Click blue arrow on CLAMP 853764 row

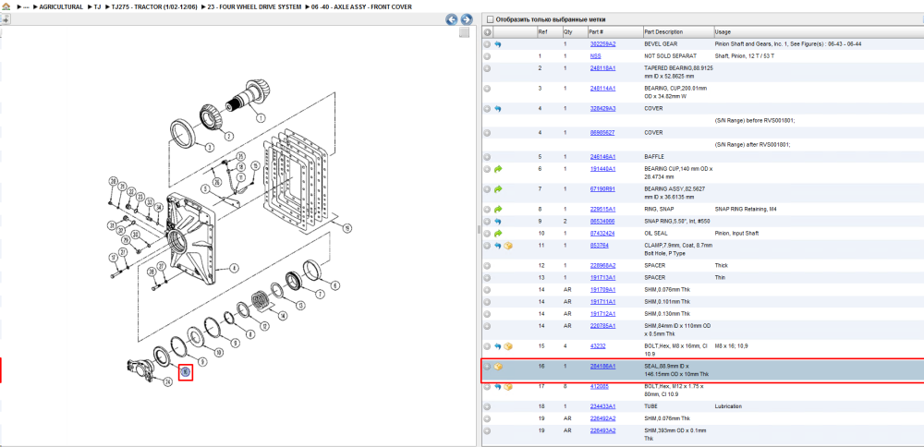pos(498,246)
